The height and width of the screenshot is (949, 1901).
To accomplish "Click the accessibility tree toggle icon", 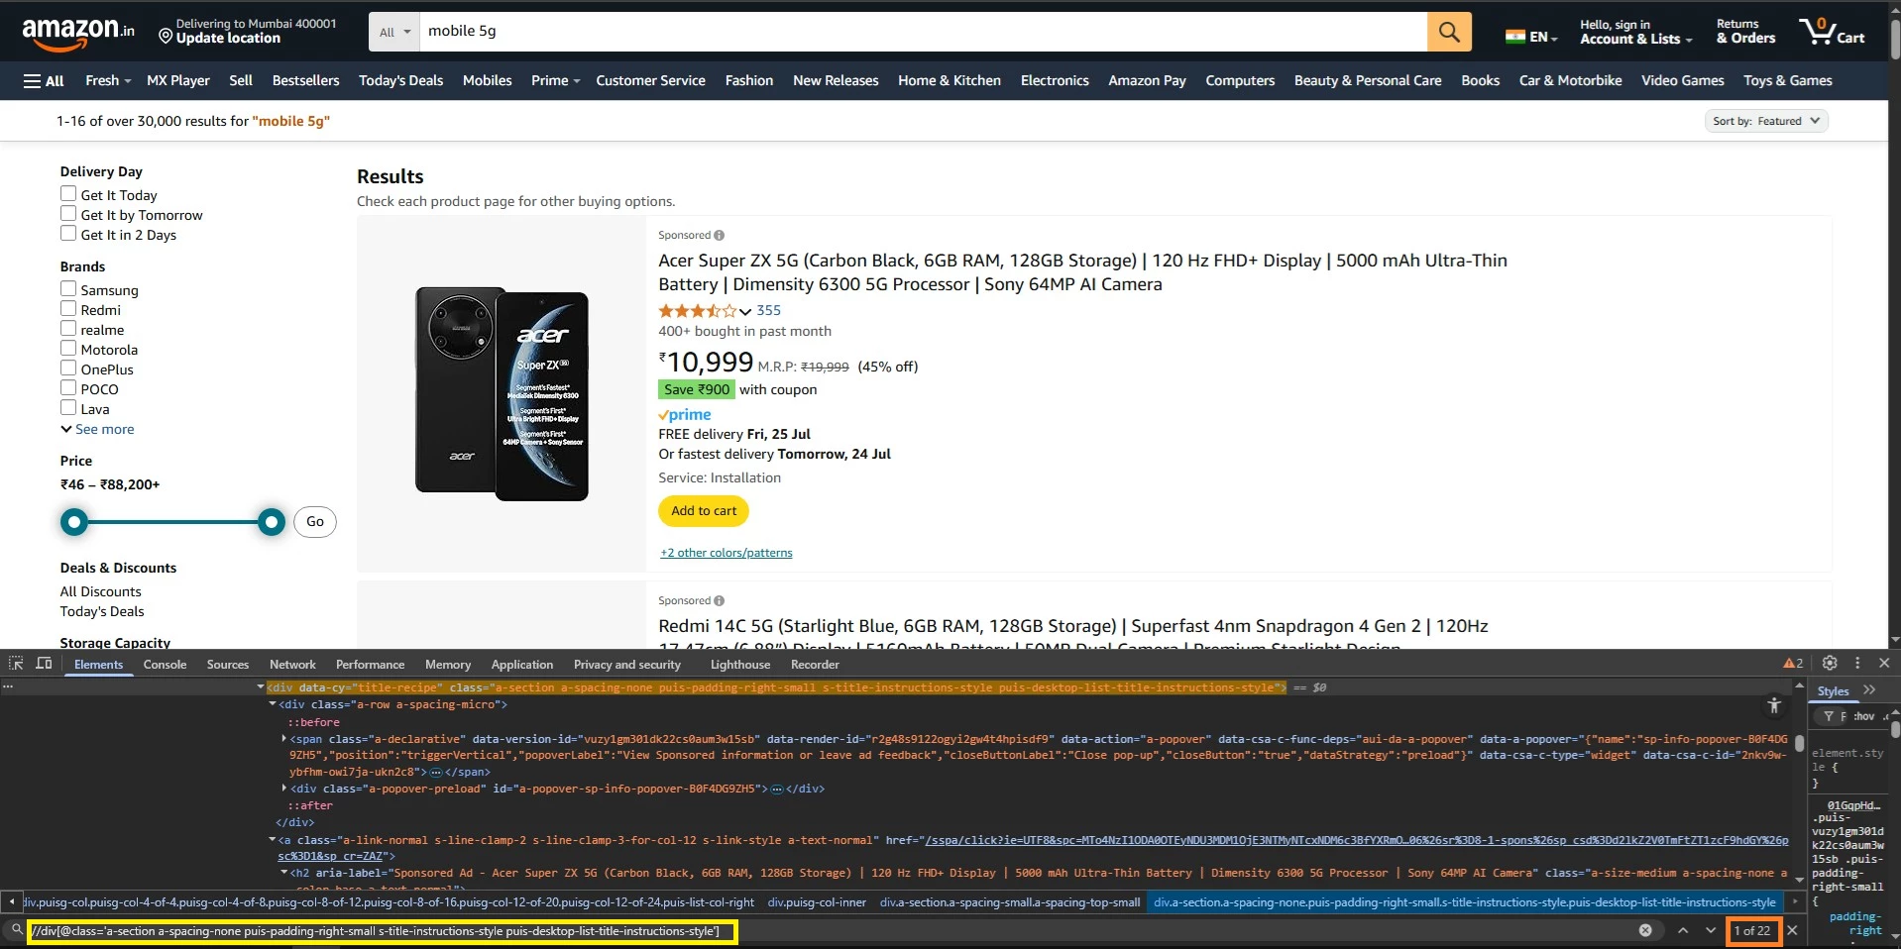I will click(1774, 705).
